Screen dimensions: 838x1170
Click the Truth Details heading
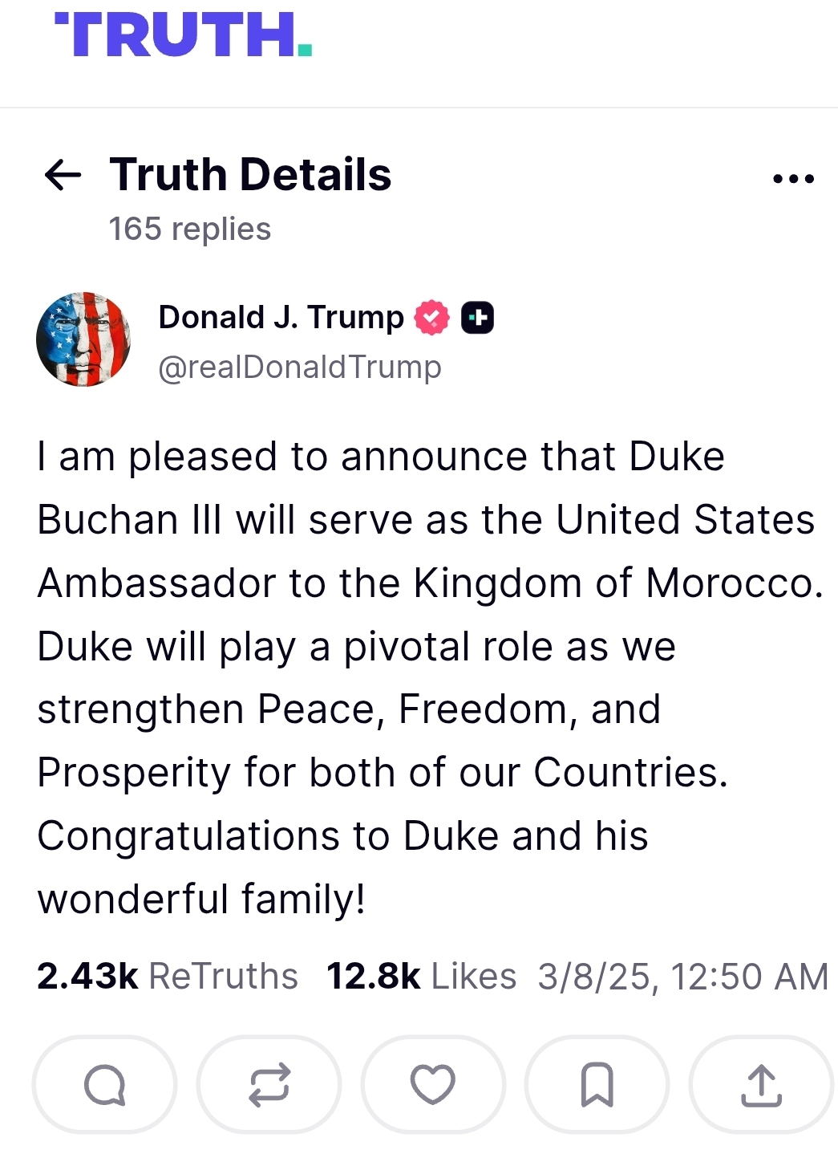pyautogui.click(x=250, y=175)
